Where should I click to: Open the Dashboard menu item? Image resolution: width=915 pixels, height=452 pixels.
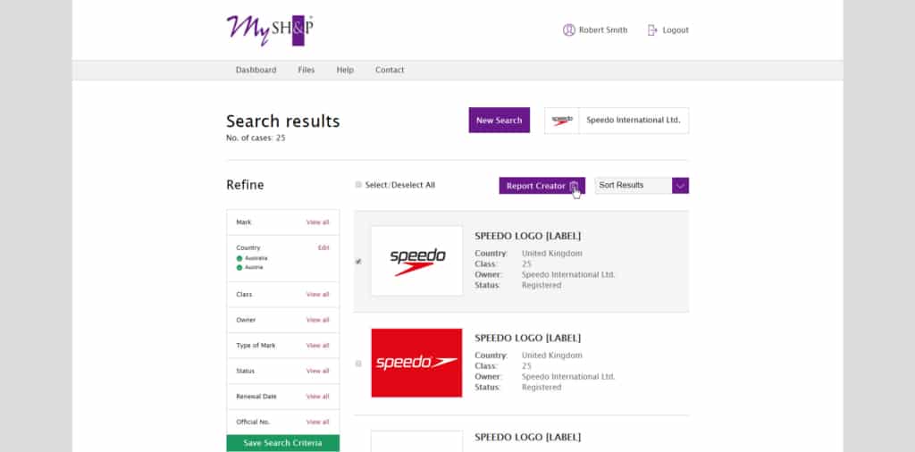[256, 70]
